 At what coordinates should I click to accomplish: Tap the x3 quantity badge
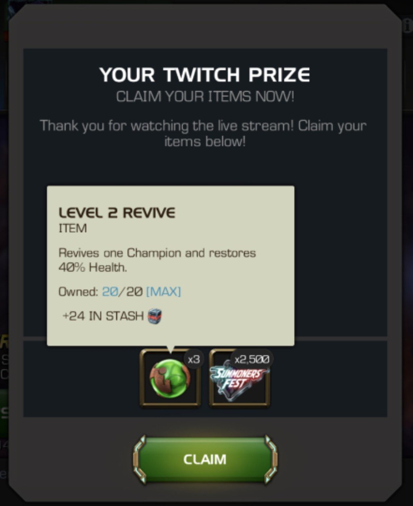(x=194, y=359)
